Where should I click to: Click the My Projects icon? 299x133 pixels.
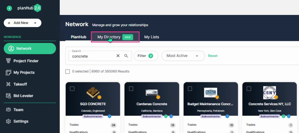(x=8, y=73)
